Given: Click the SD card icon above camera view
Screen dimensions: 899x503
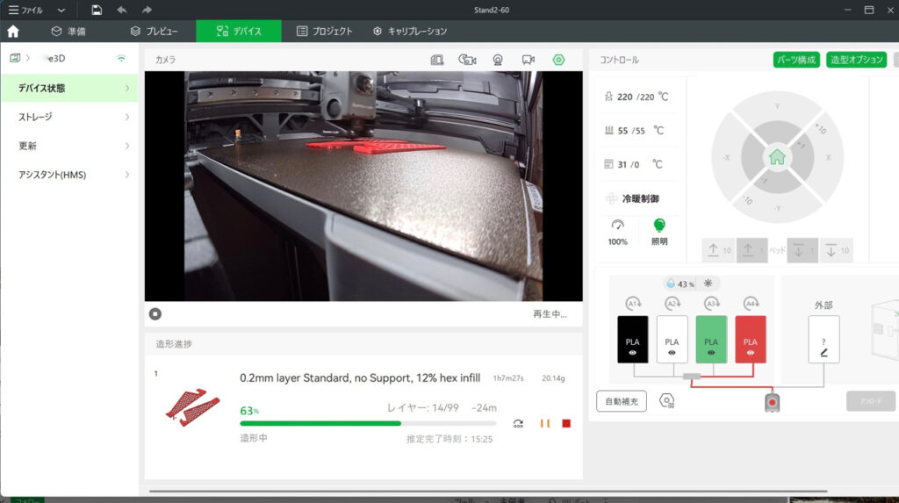Looking at the screenshot, I should click(437, 60).
